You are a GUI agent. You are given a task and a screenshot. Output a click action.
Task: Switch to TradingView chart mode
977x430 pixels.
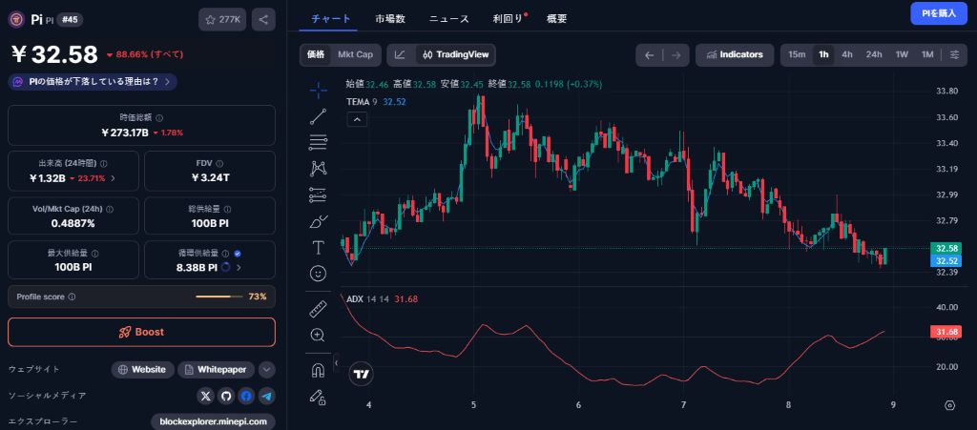tap(455, 54)
